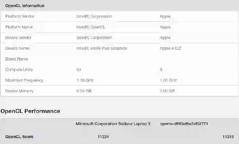Select the 1.10 GHz frequency value
Viewport: 239px width, 144px height.
(85, 80)
